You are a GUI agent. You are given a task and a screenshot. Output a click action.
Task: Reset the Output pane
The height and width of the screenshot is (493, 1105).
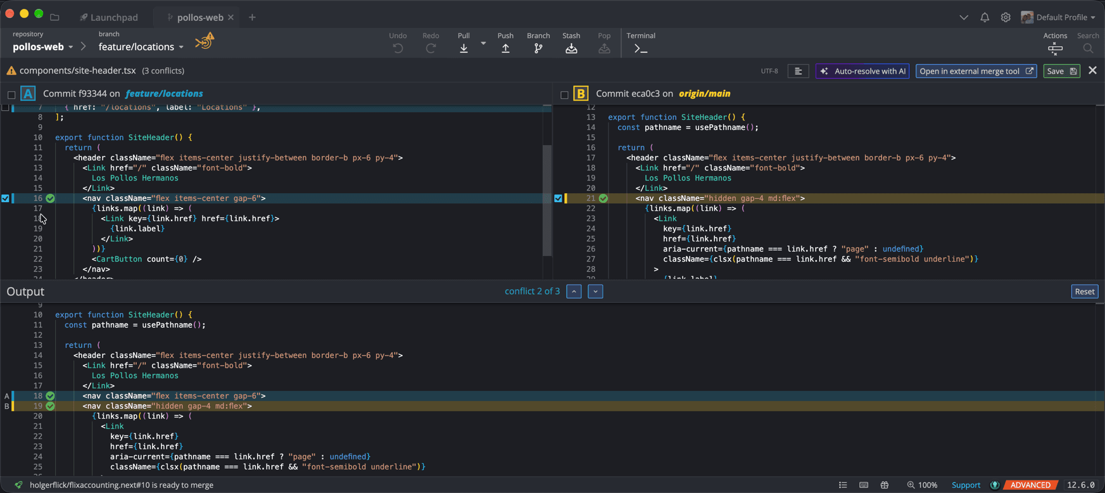click(1084, 291)
